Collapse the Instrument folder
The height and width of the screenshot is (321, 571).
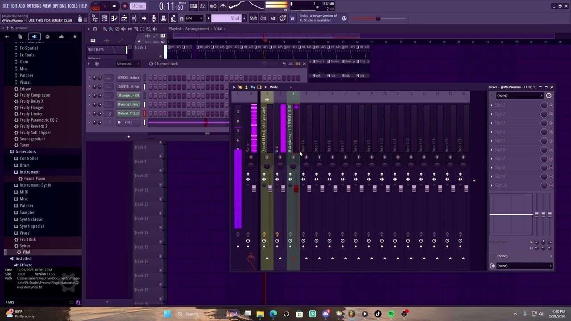coord(29,172)
